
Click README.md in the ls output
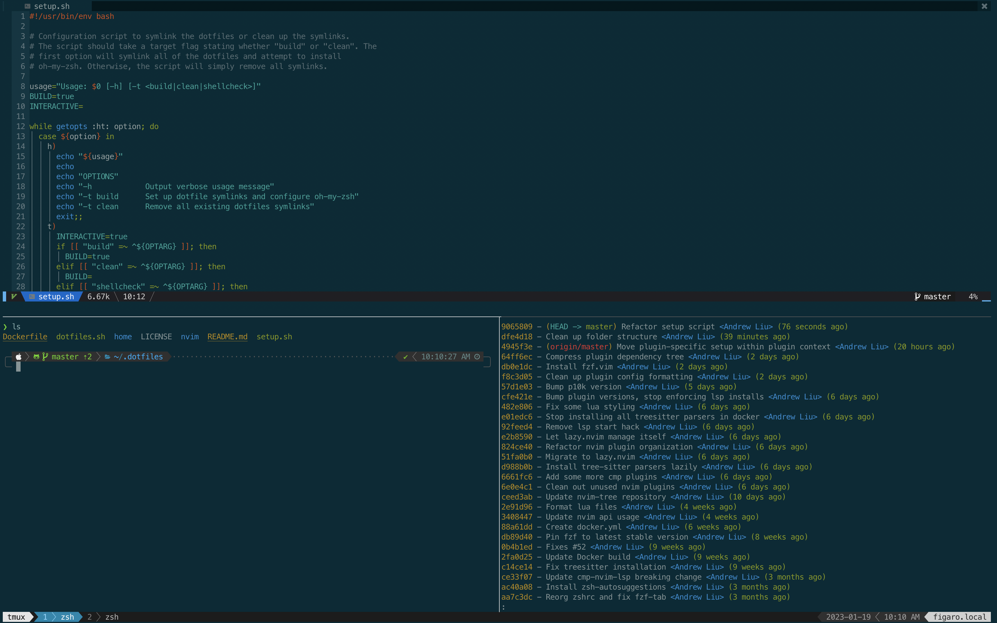coord(228,337)
